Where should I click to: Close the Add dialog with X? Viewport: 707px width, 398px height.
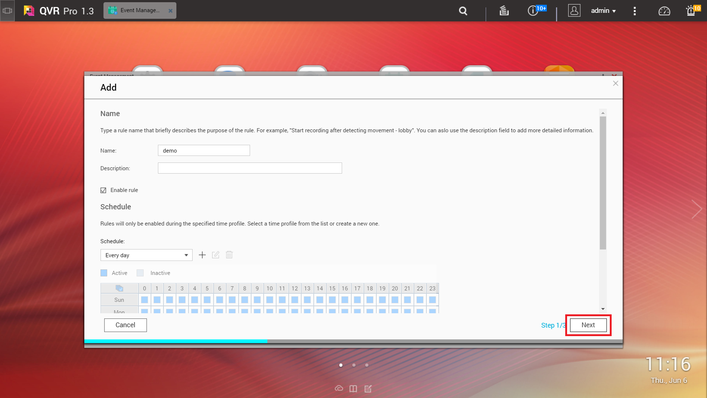point(616,83)
